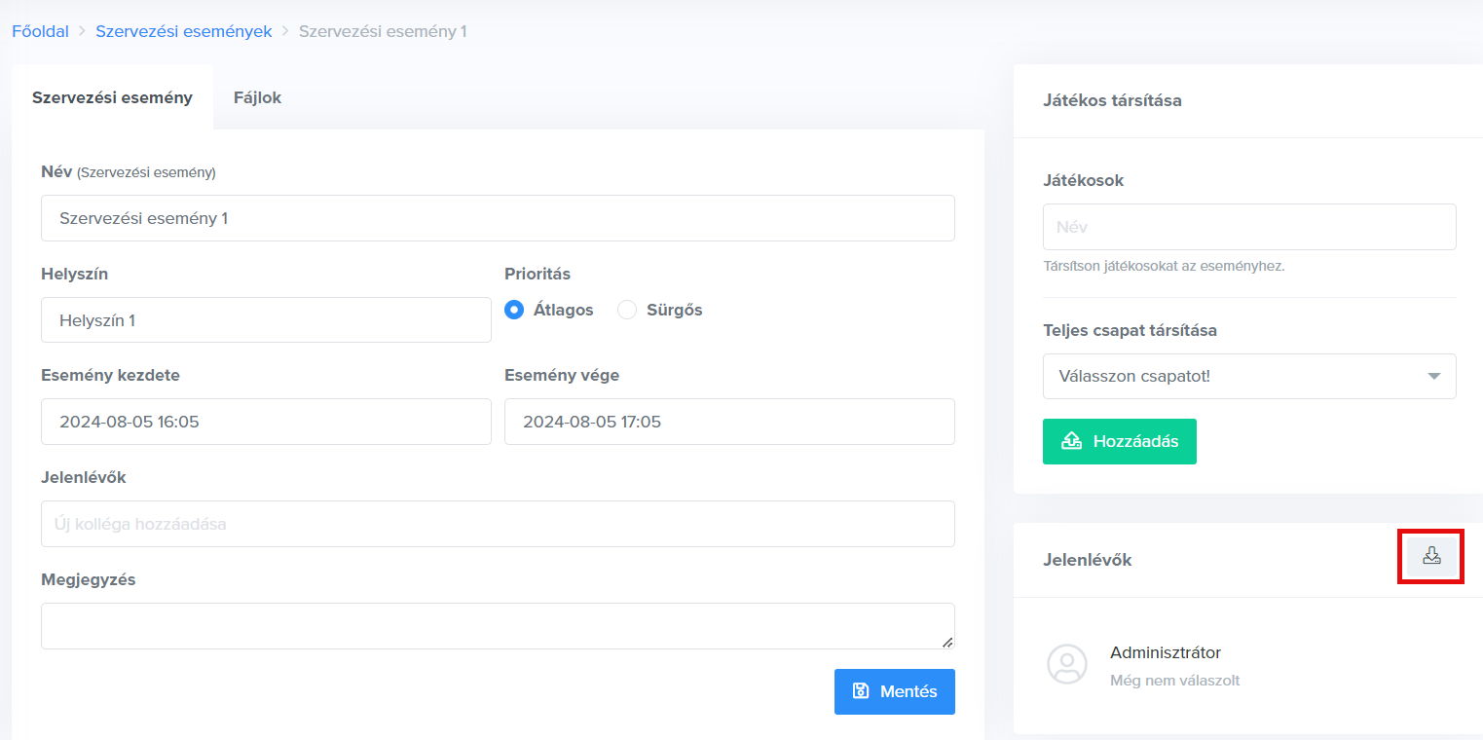Open the Esemény vége date field

(x=728, y=422)
